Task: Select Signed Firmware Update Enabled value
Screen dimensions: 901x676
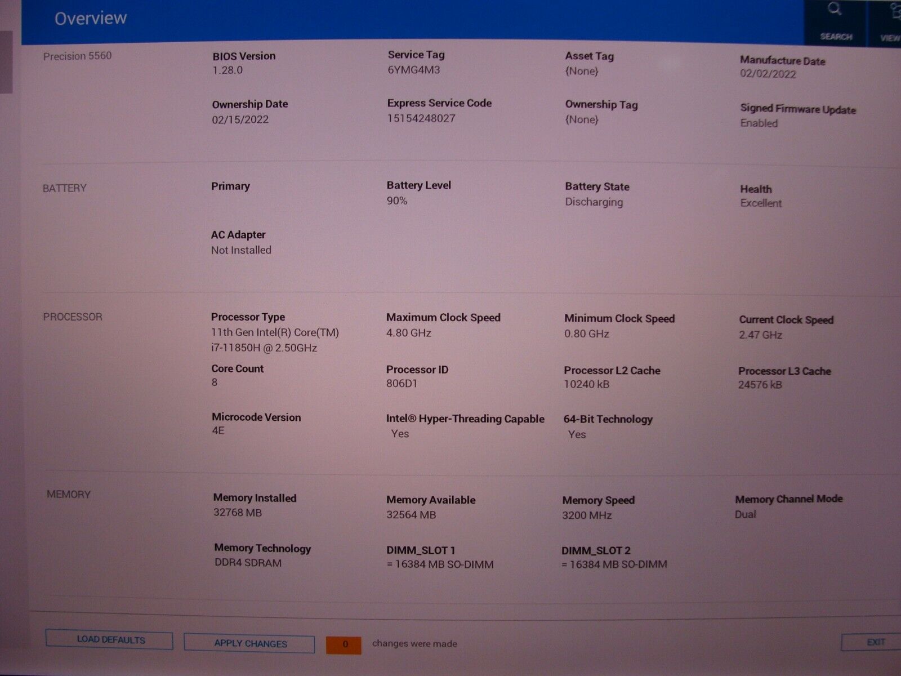Action: [x=759, y=123]
